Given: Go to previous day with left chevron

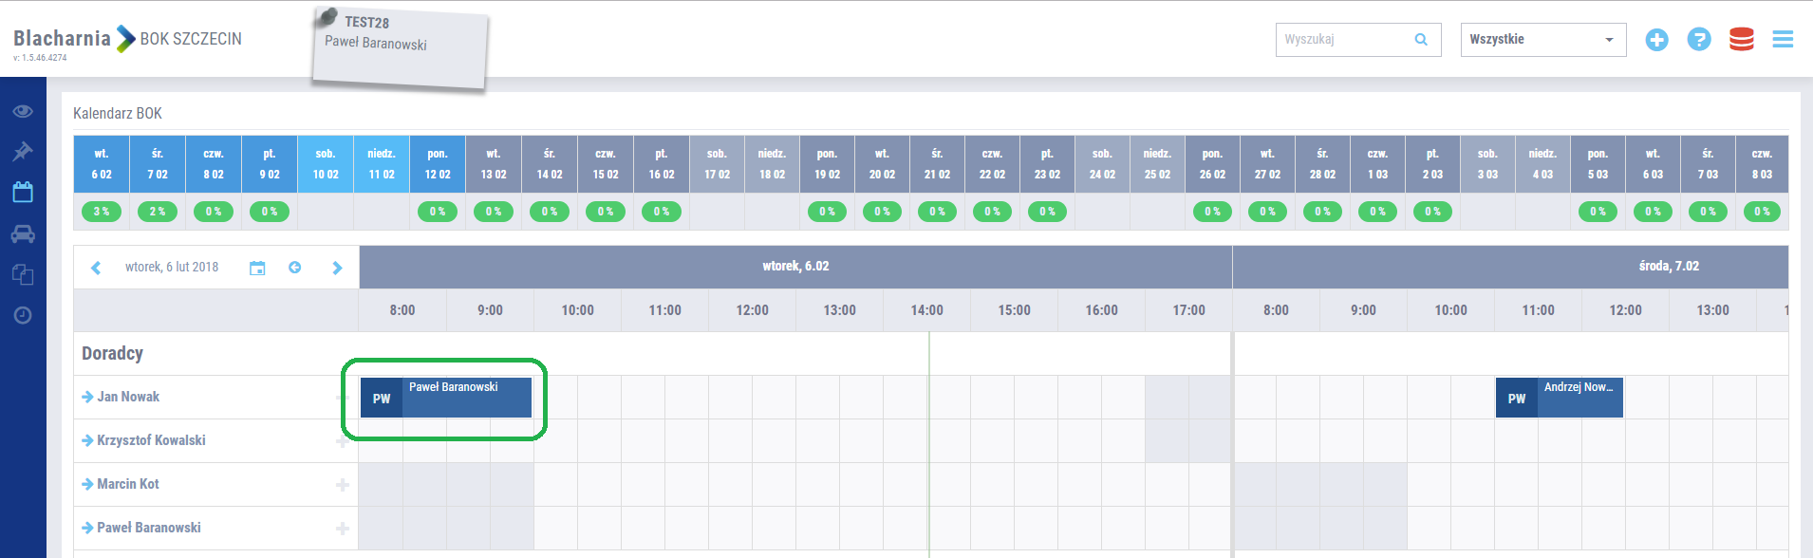Looking at the screenshot, I should coord(96,268).
